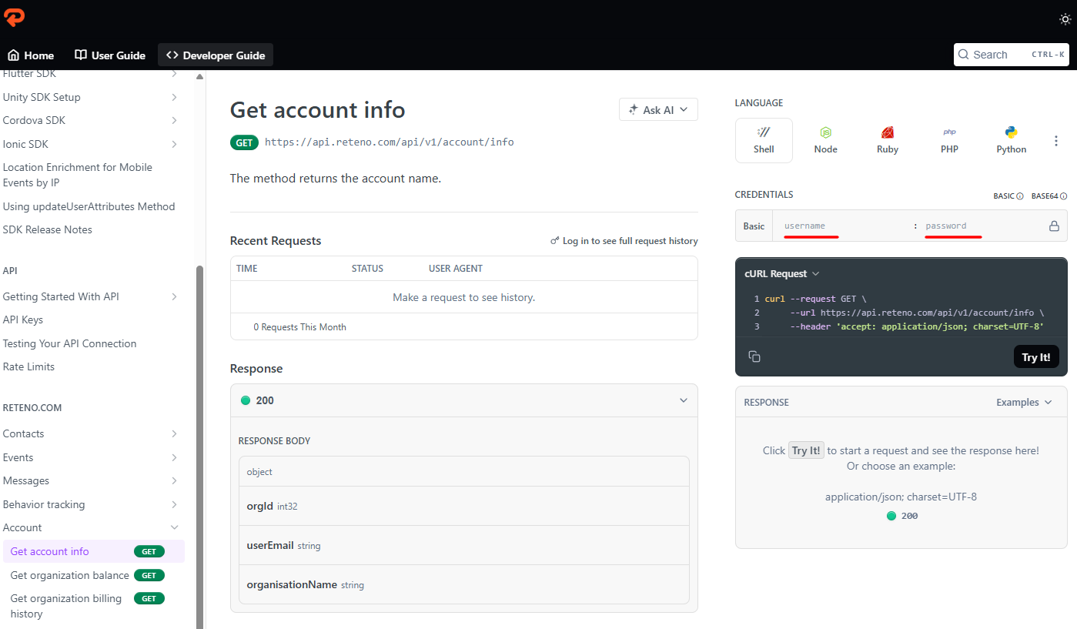Click Log in to see full request history
The image size is (1077, 629).
click(624, 241)
